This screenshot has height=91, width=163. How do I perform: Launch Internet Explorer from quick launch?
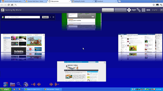pos(17,89)
